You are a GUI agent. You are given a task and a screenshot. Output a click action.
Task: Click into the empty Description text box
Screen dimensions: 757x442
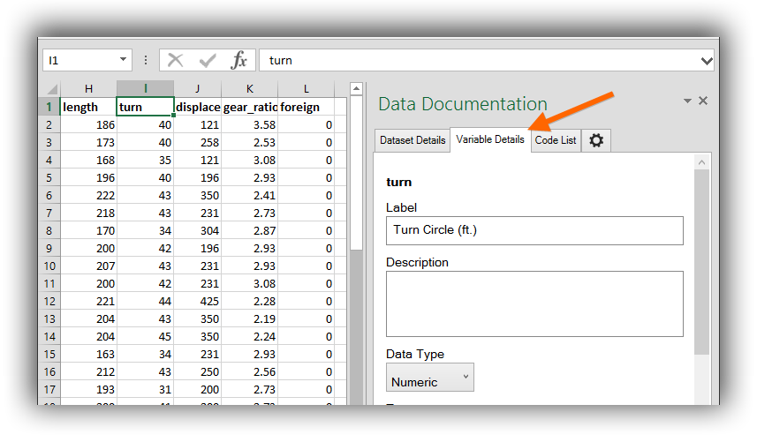(x=534, y=303)
